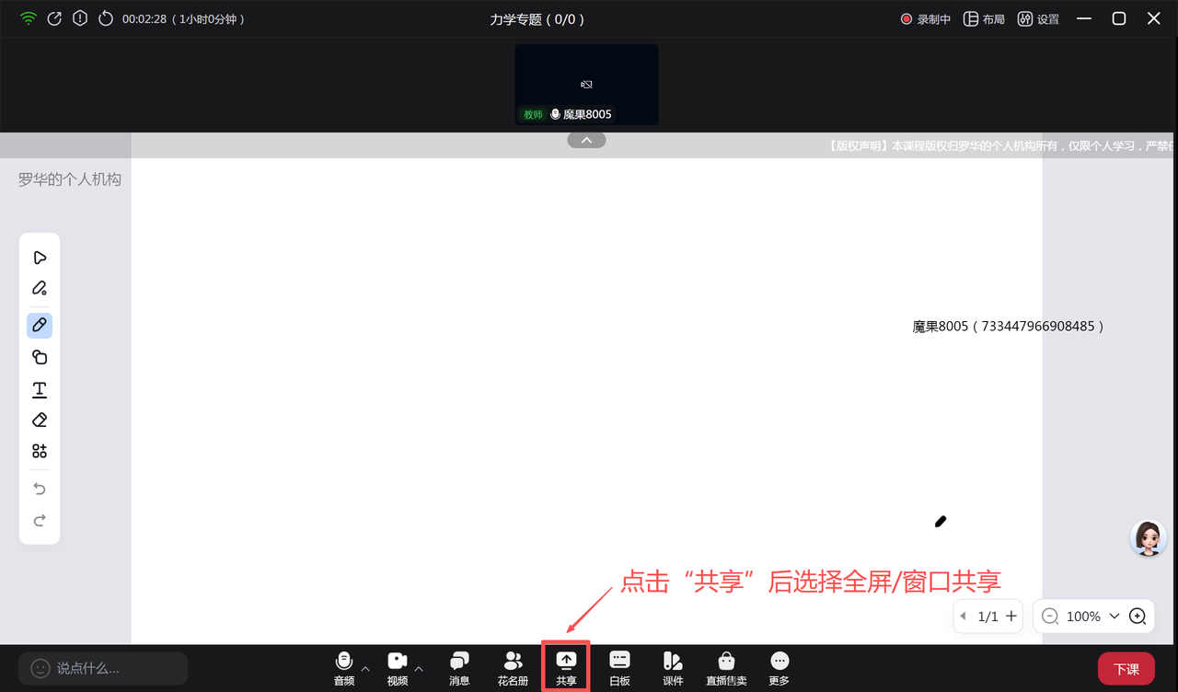Activate the eraser tool
Image resolution: width=1178 pixels, height=692 pixels.
[x=40, y=421]
